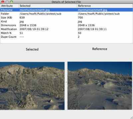Click the Reference image preview thumbnail
133x119 pixels.
point(100,86)
